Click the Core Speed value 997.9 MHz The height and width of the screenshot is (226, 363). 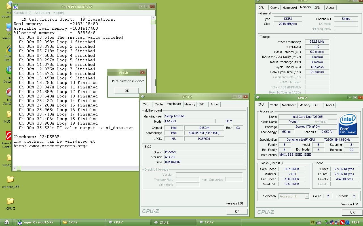(x=292, y=169)
